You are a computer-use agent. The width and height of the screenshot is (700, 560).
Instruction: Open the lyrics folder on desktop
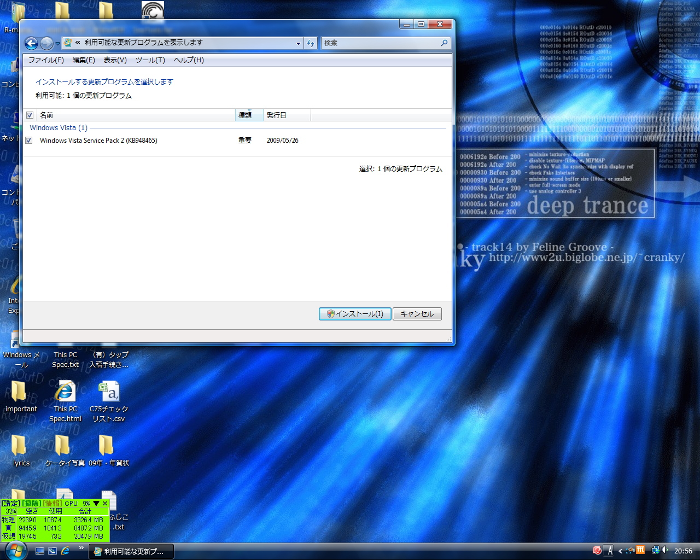21,451
